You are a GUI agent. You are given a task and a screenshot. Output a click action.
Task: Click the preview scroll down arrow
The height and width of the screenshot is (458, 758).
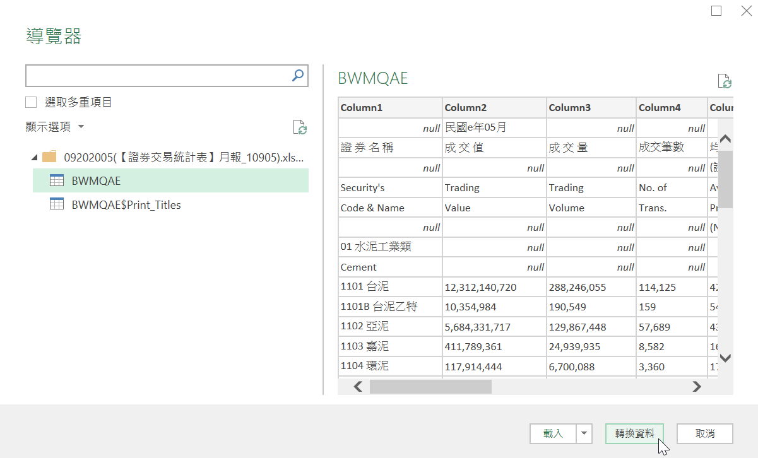click(x=725, y=358)
